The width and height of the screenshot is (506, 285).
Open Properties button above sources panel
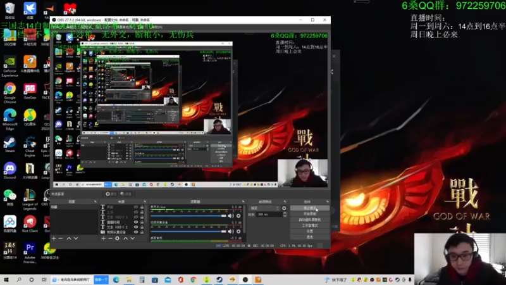pyautogui.click(x=111, y=194)
